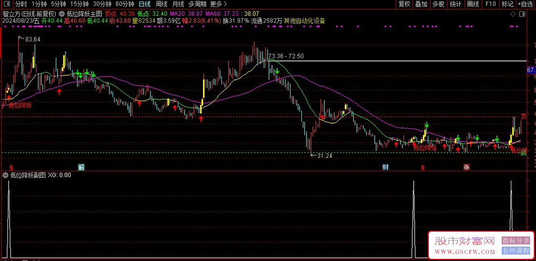
Task: Click the diamond icon at chart top-right
Action: coord(513,14)
